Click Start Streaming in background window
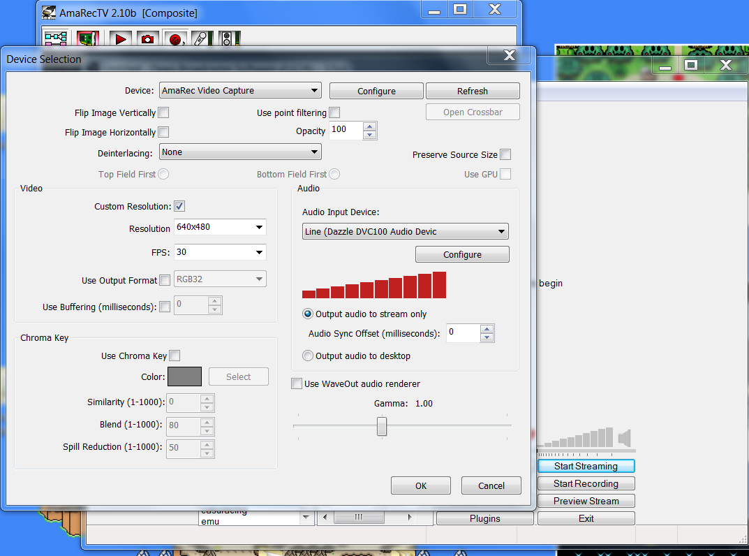 click(586, 466)
